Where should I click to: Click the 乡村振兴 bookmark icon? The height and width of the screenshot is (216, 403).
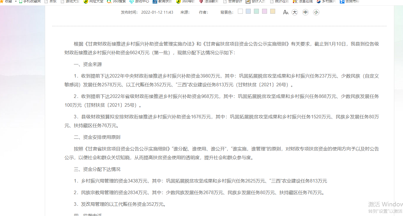[319, 1]
